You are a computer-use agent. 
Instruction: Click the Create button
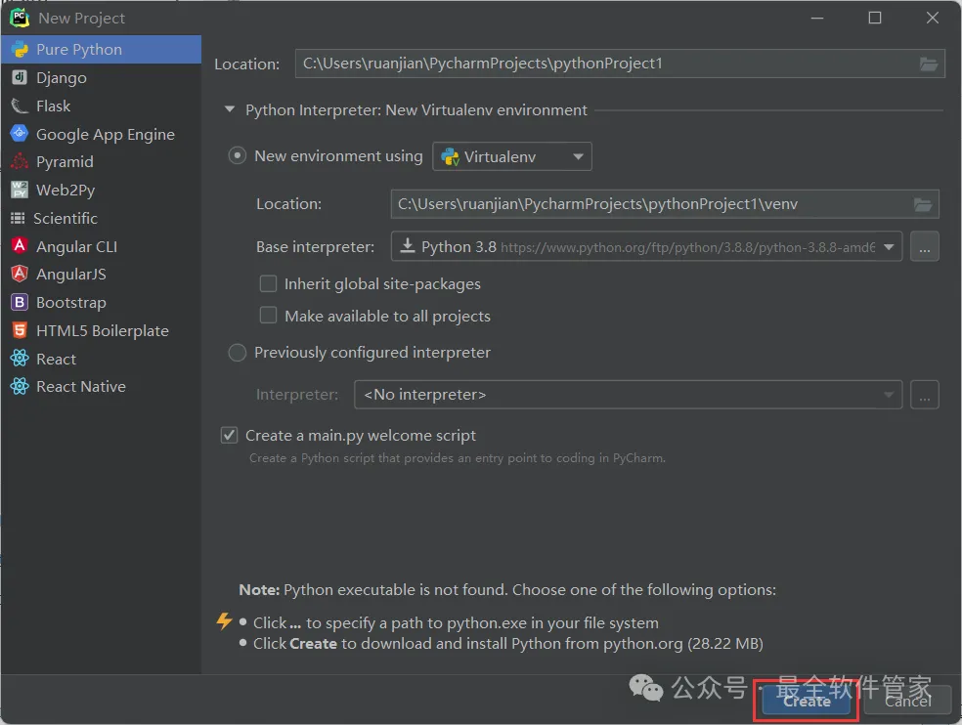pyautogui.click(x=807, y=702)
